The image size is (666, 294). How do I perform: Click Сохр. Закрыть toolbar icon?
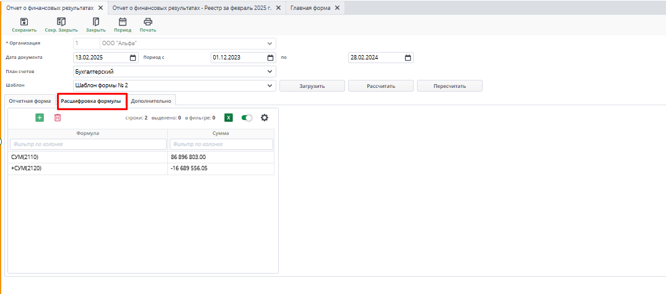click(61, 22)
